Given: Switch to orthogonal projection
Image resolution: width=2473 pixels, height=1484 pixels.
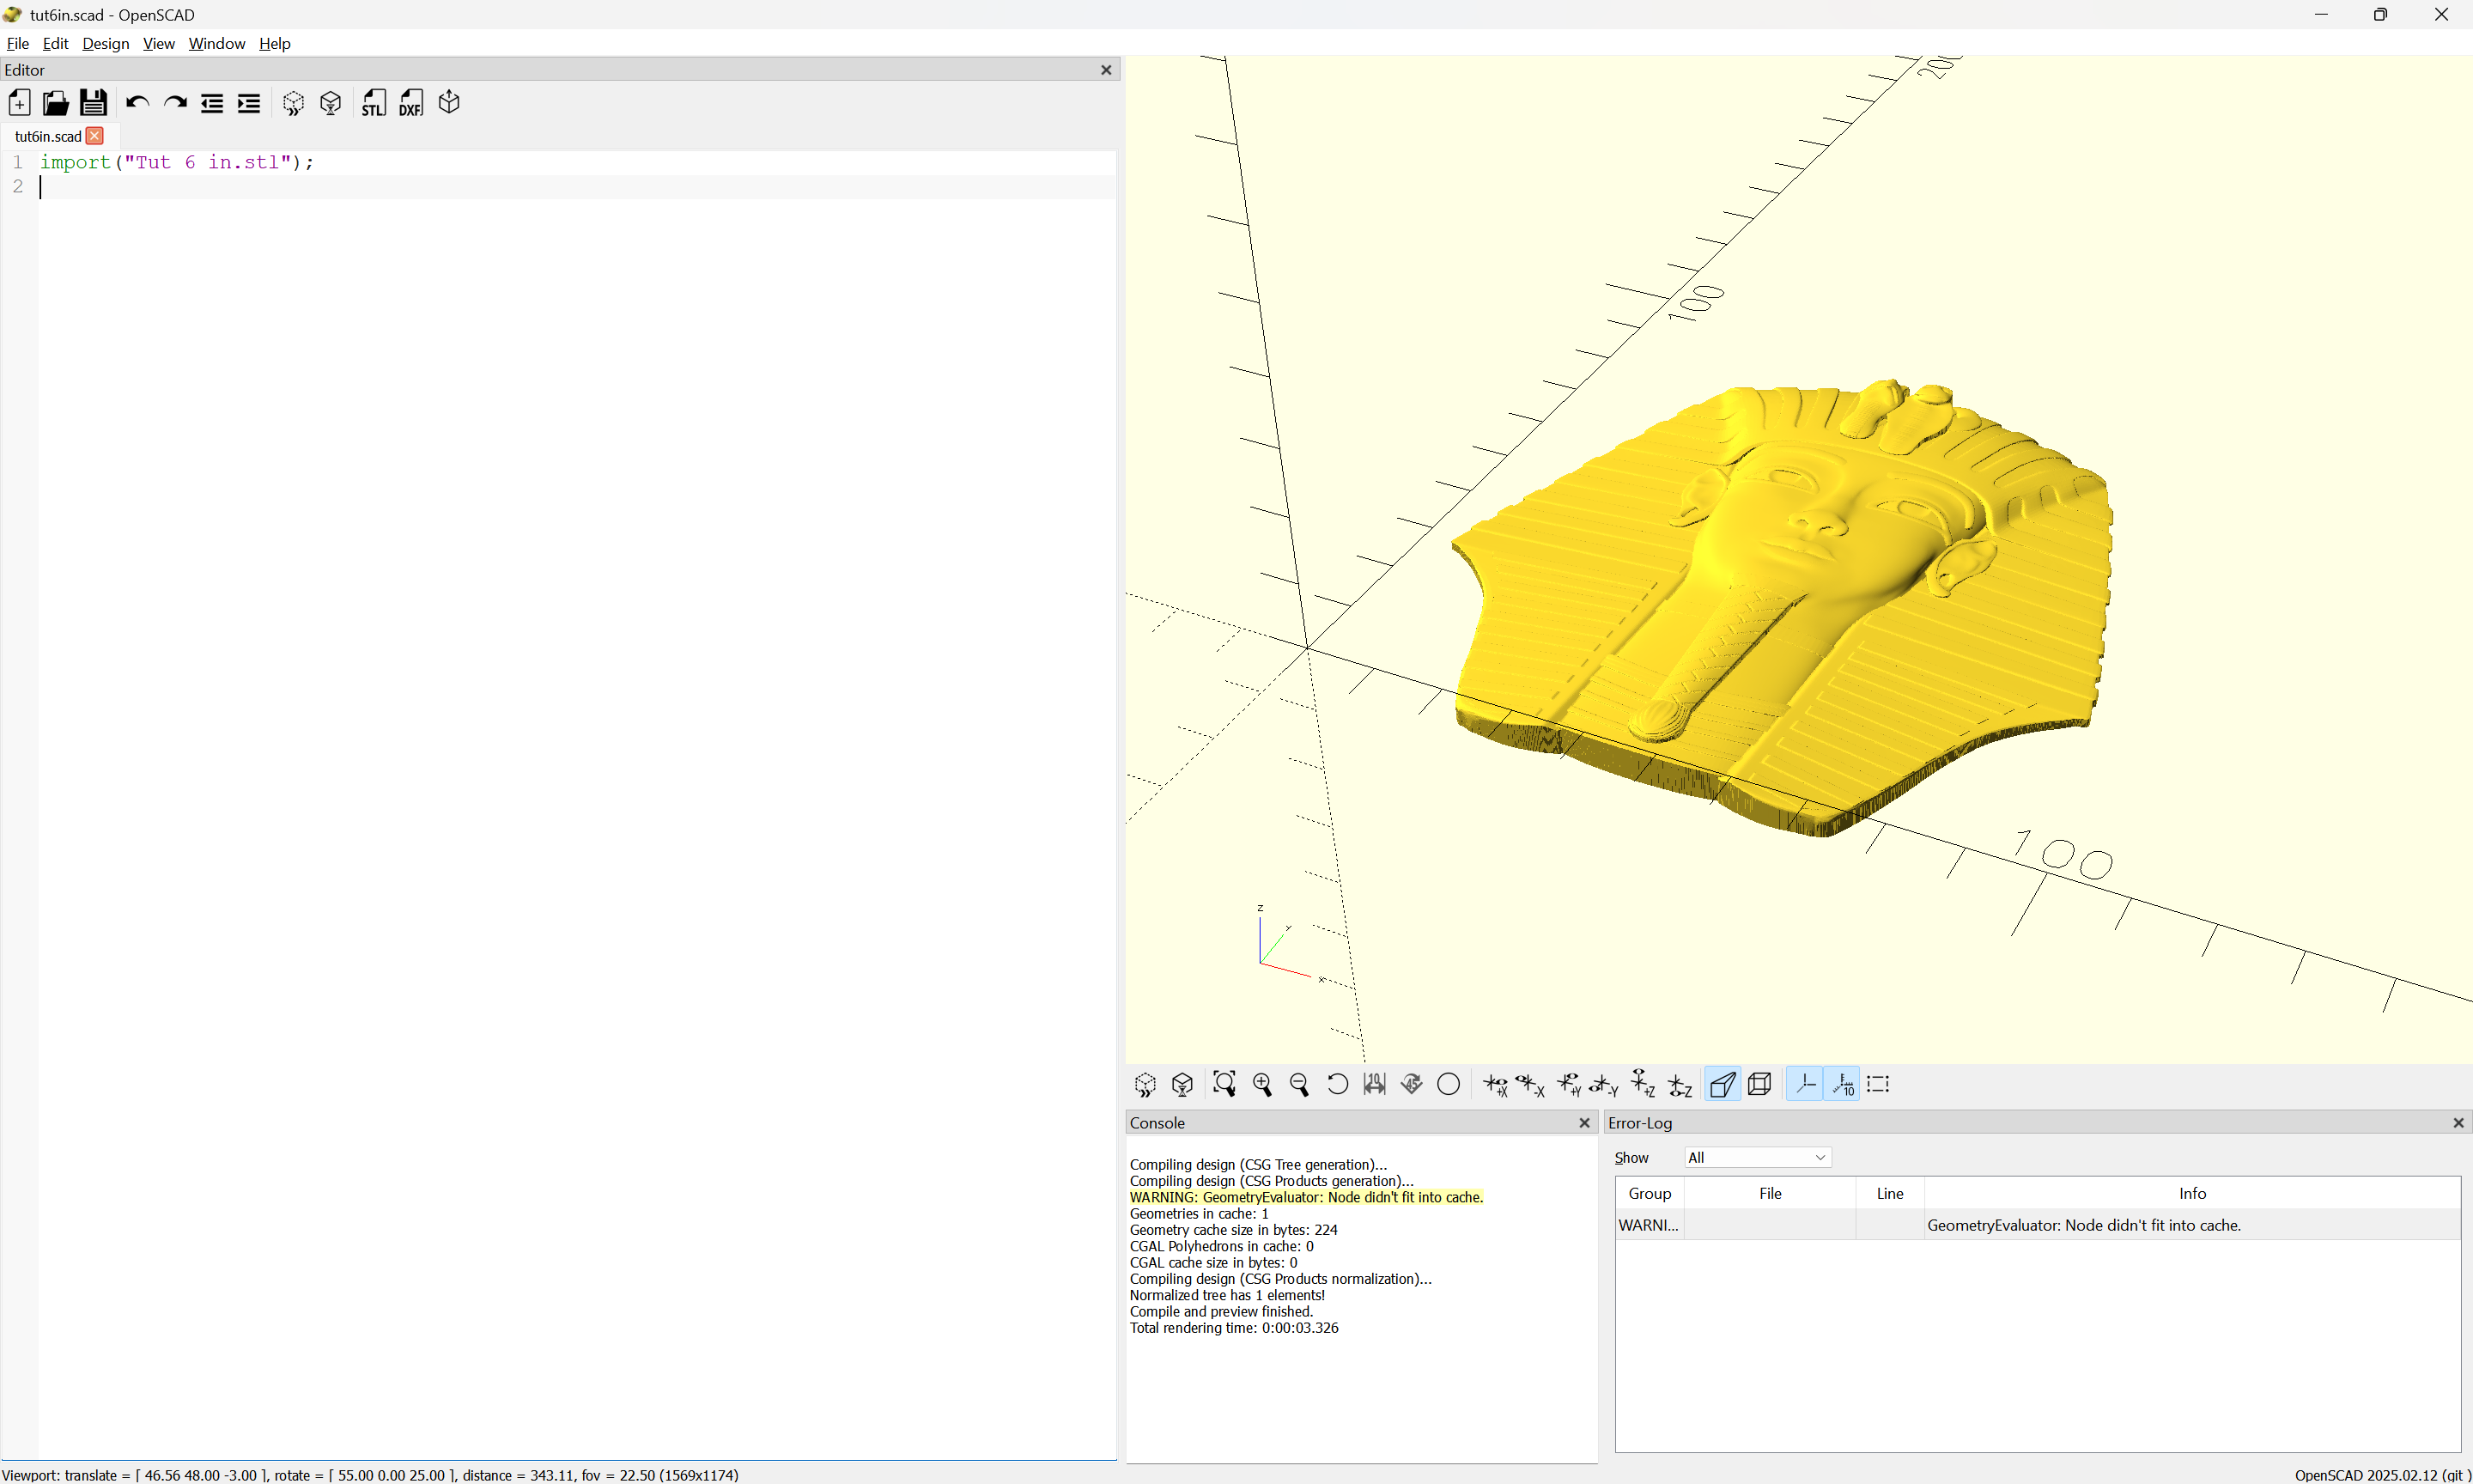Looking at the screenshot, I should pos(1759,1084).
